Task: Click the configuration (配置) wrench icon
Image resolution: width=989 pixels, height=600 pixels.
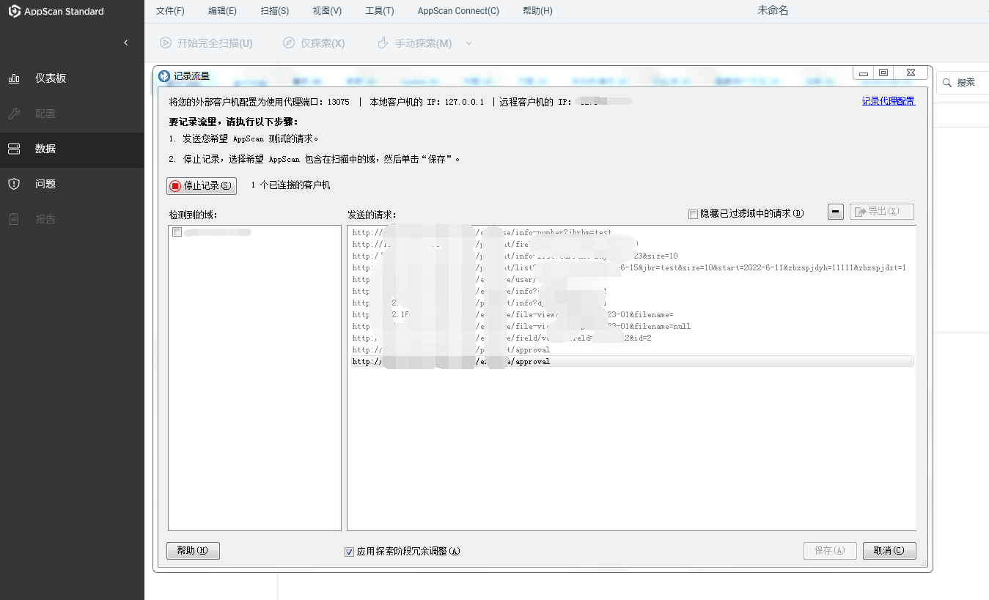Action: pos(14,114)
